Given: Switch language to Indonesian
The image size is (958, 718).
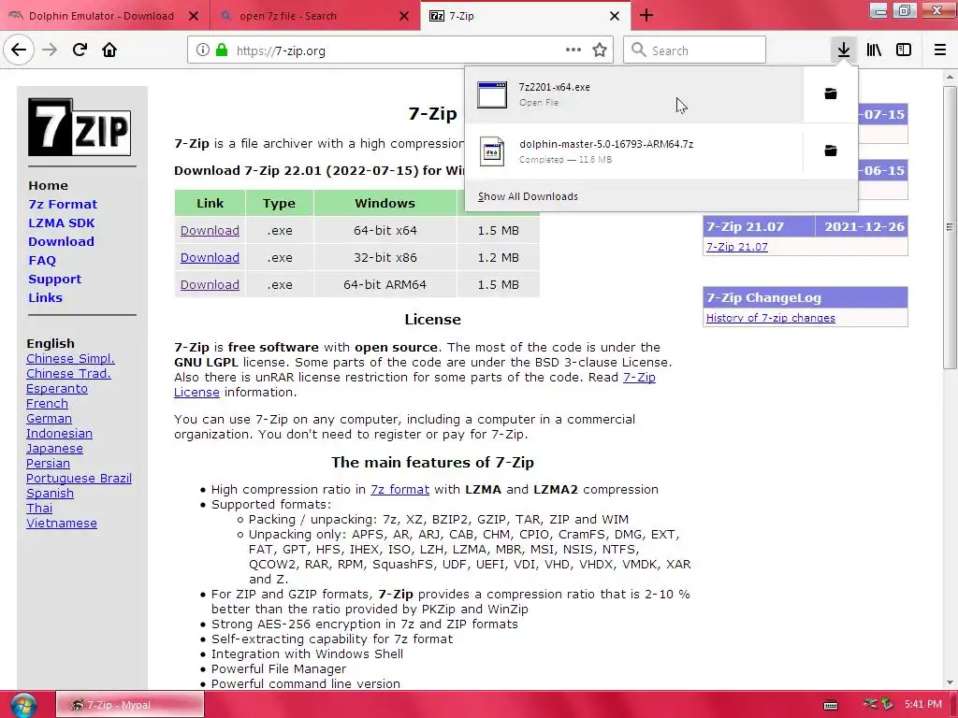Looking at the screenshot, I should coord(59,433).
